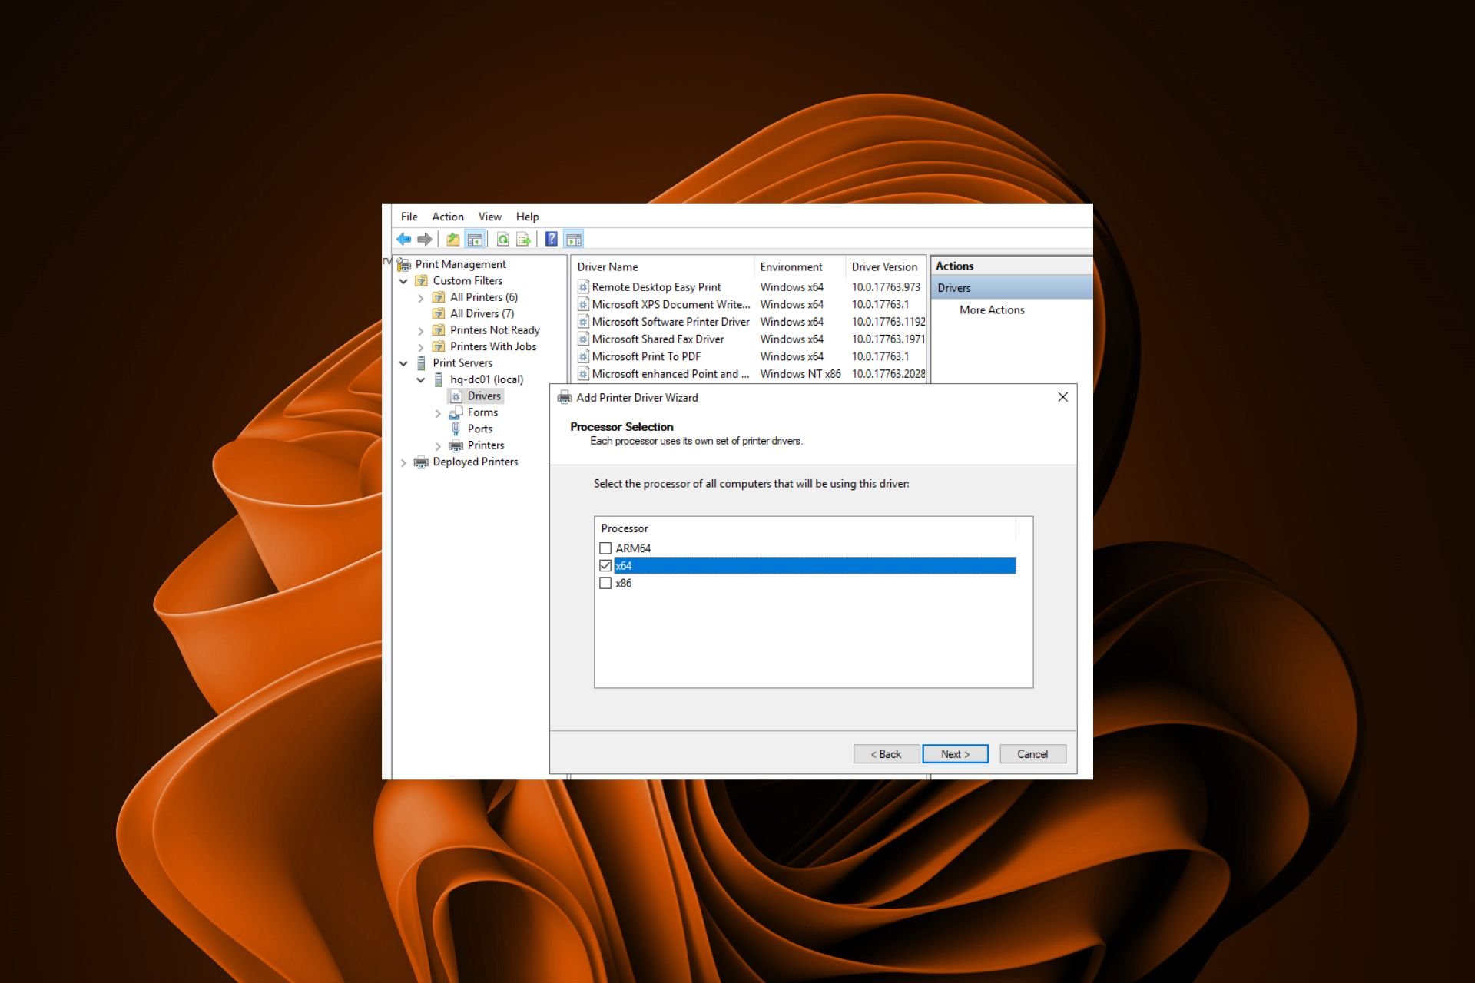Click the Drivers gear icon in tree
Screen dimensions: 1475x983
click(456, 396)
